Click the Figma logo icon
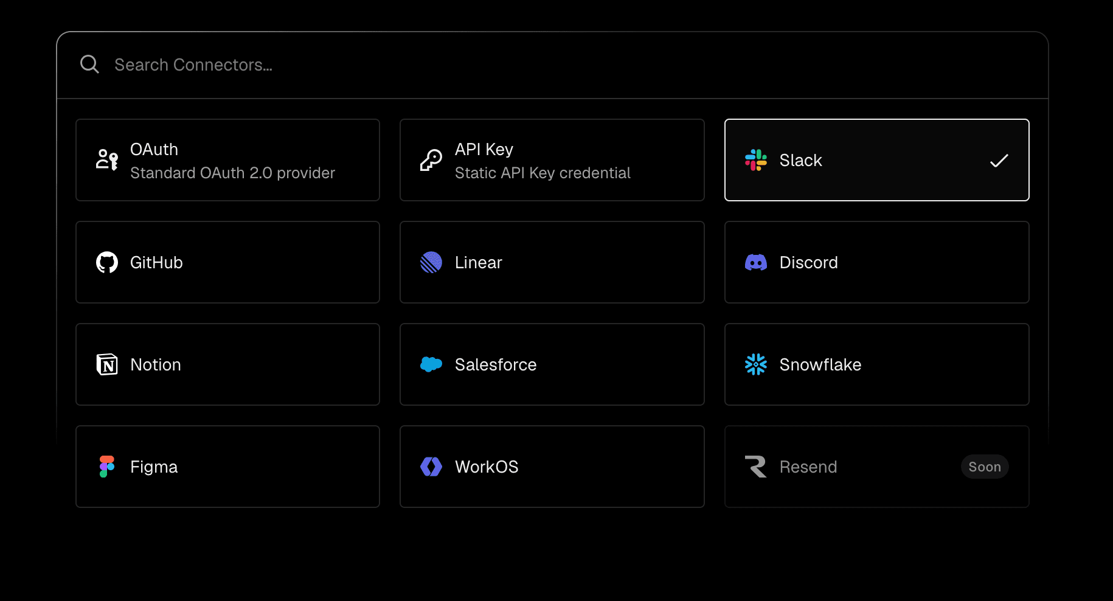 pyautogui.click(x=107, y=467)
